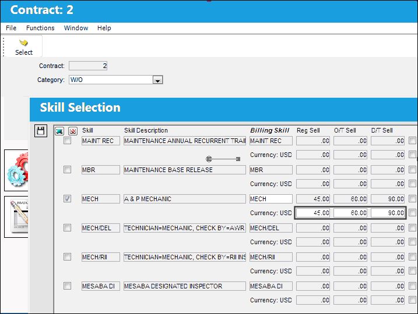The height and width of the screenshot is (314, 418).
Task: Click the Skill Description column header
Action: point(146,130)
